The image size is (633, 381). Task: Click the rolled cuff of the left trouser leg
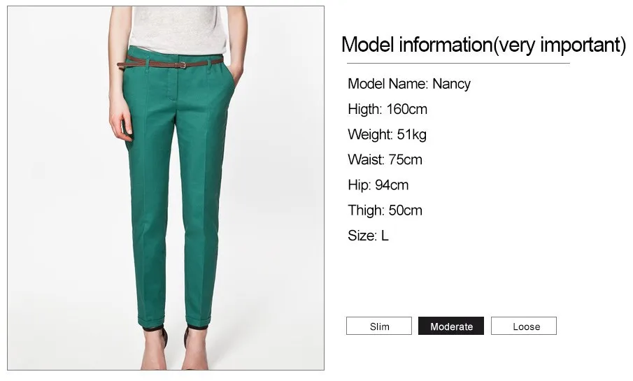pos(151,322)
